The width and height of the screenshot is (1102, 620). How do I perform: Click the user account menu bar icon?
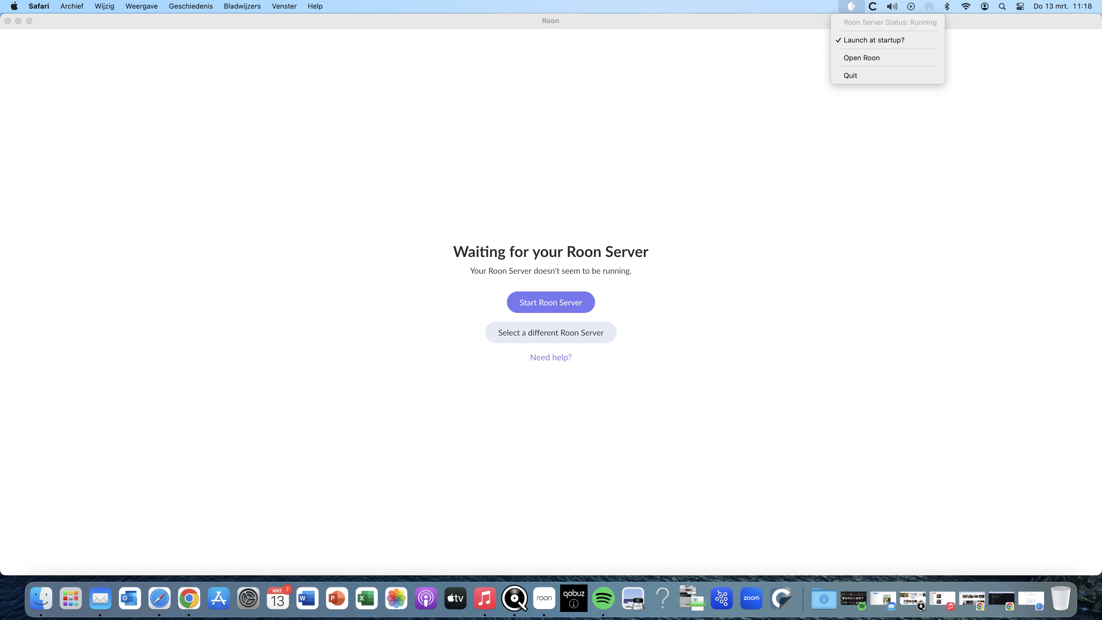coord(984,6)
